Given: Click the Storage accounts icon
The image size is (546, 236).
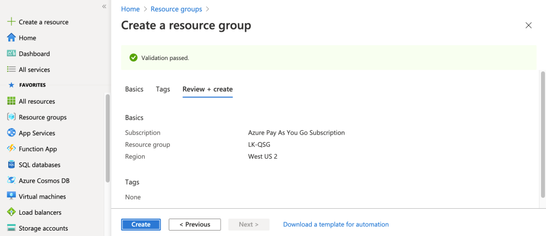Looking at the screenshot, I should [11, 228].
